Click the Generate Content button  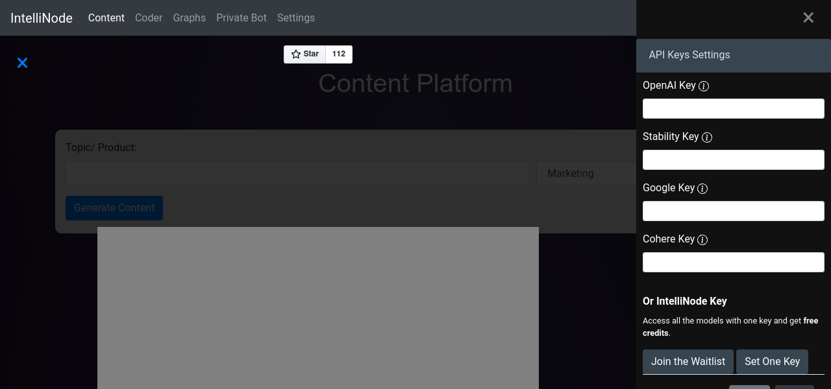pyautogui.click(x=114, y=208)
